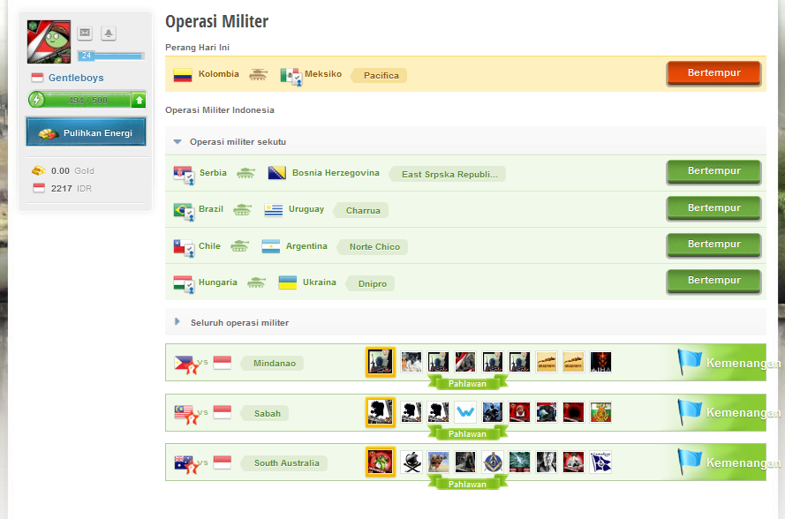
Task: Click the experience level 24 bar
Action: 111,56
